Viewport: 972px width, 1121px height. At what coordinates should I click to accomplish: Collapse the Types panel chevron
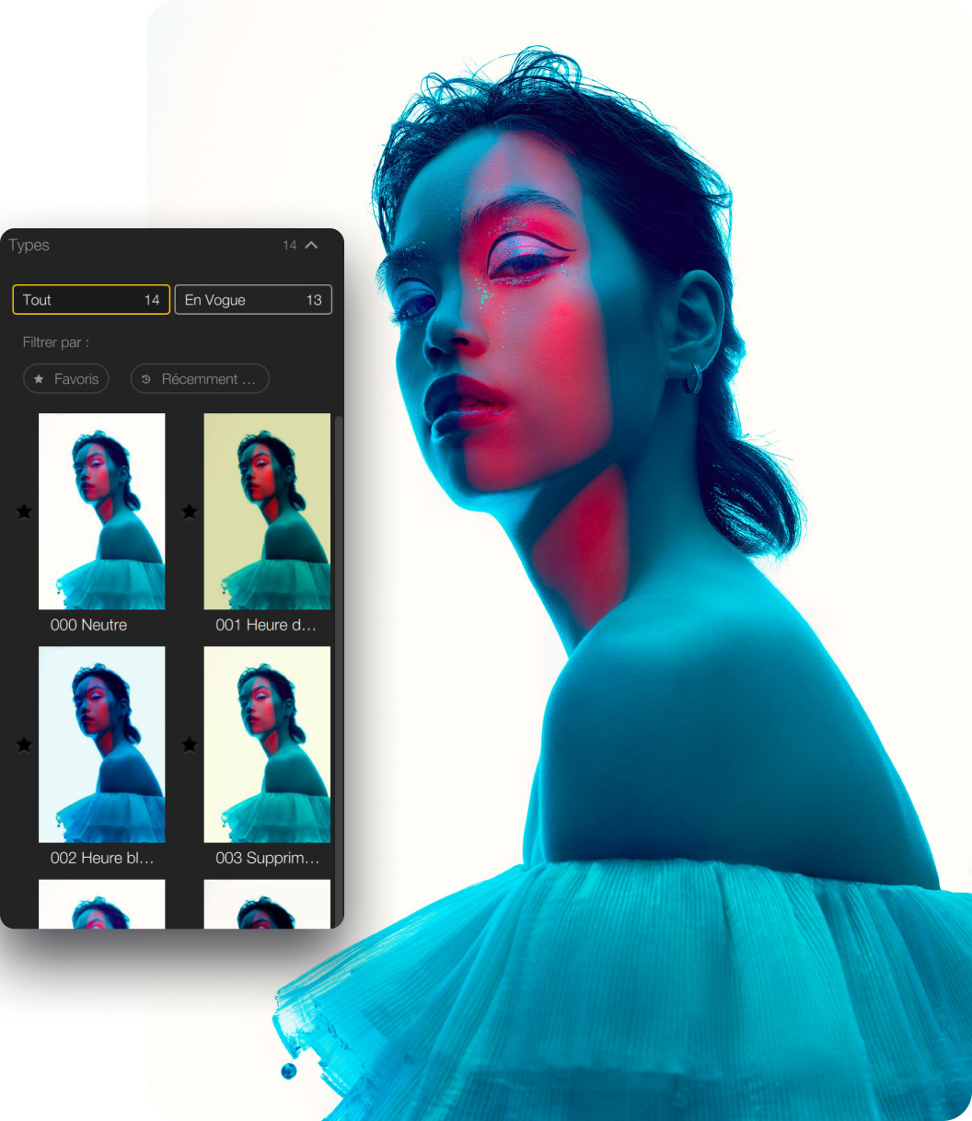311,245
